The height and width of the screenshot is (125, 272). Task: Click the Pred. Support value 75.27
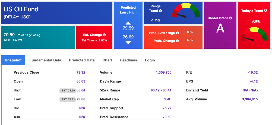coord(167,108)
